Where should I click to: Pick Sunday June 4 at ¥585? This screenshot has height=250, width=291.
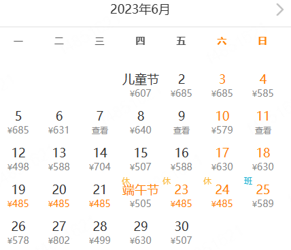tap(263, 86)
